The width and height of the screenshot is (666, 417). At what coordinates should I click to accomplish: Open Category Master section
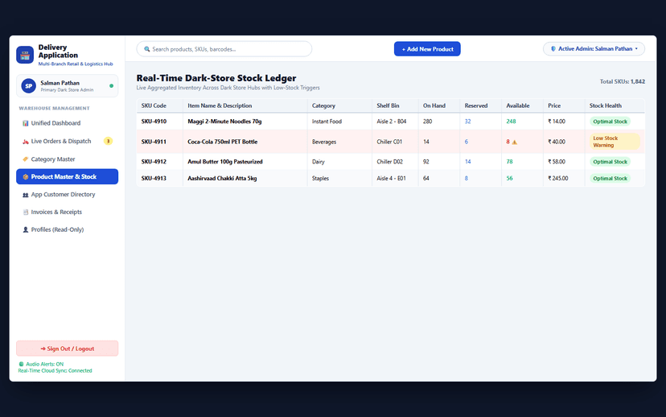click(x=67, y=159)
